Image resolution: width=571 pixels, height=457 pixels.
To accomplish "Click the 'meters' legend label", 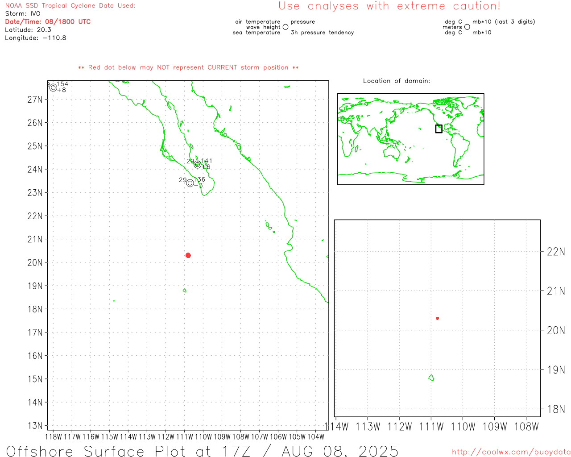I will point(452,27).
